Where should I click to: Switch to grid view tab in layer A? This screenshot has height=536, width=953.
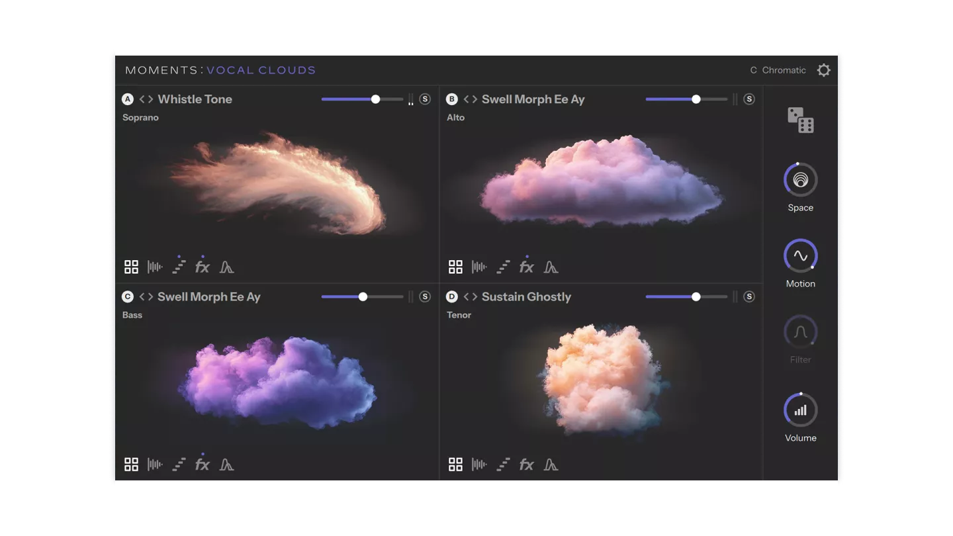tap(131, 267)
